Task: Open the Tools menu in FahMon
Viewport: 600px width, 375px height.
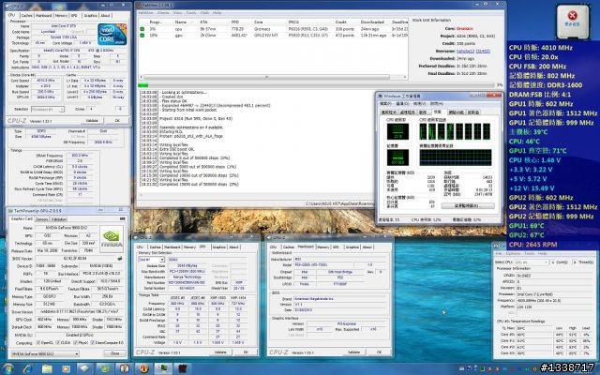Action: (x=191, y=13)
